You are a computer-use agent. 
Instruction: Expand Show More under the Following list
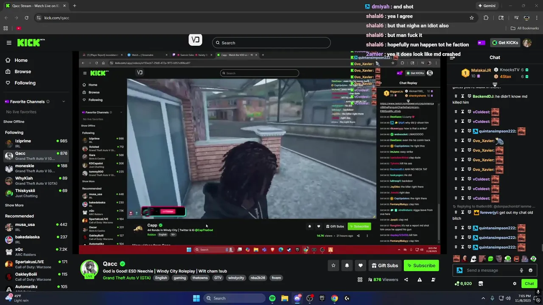tap(14, 205)
